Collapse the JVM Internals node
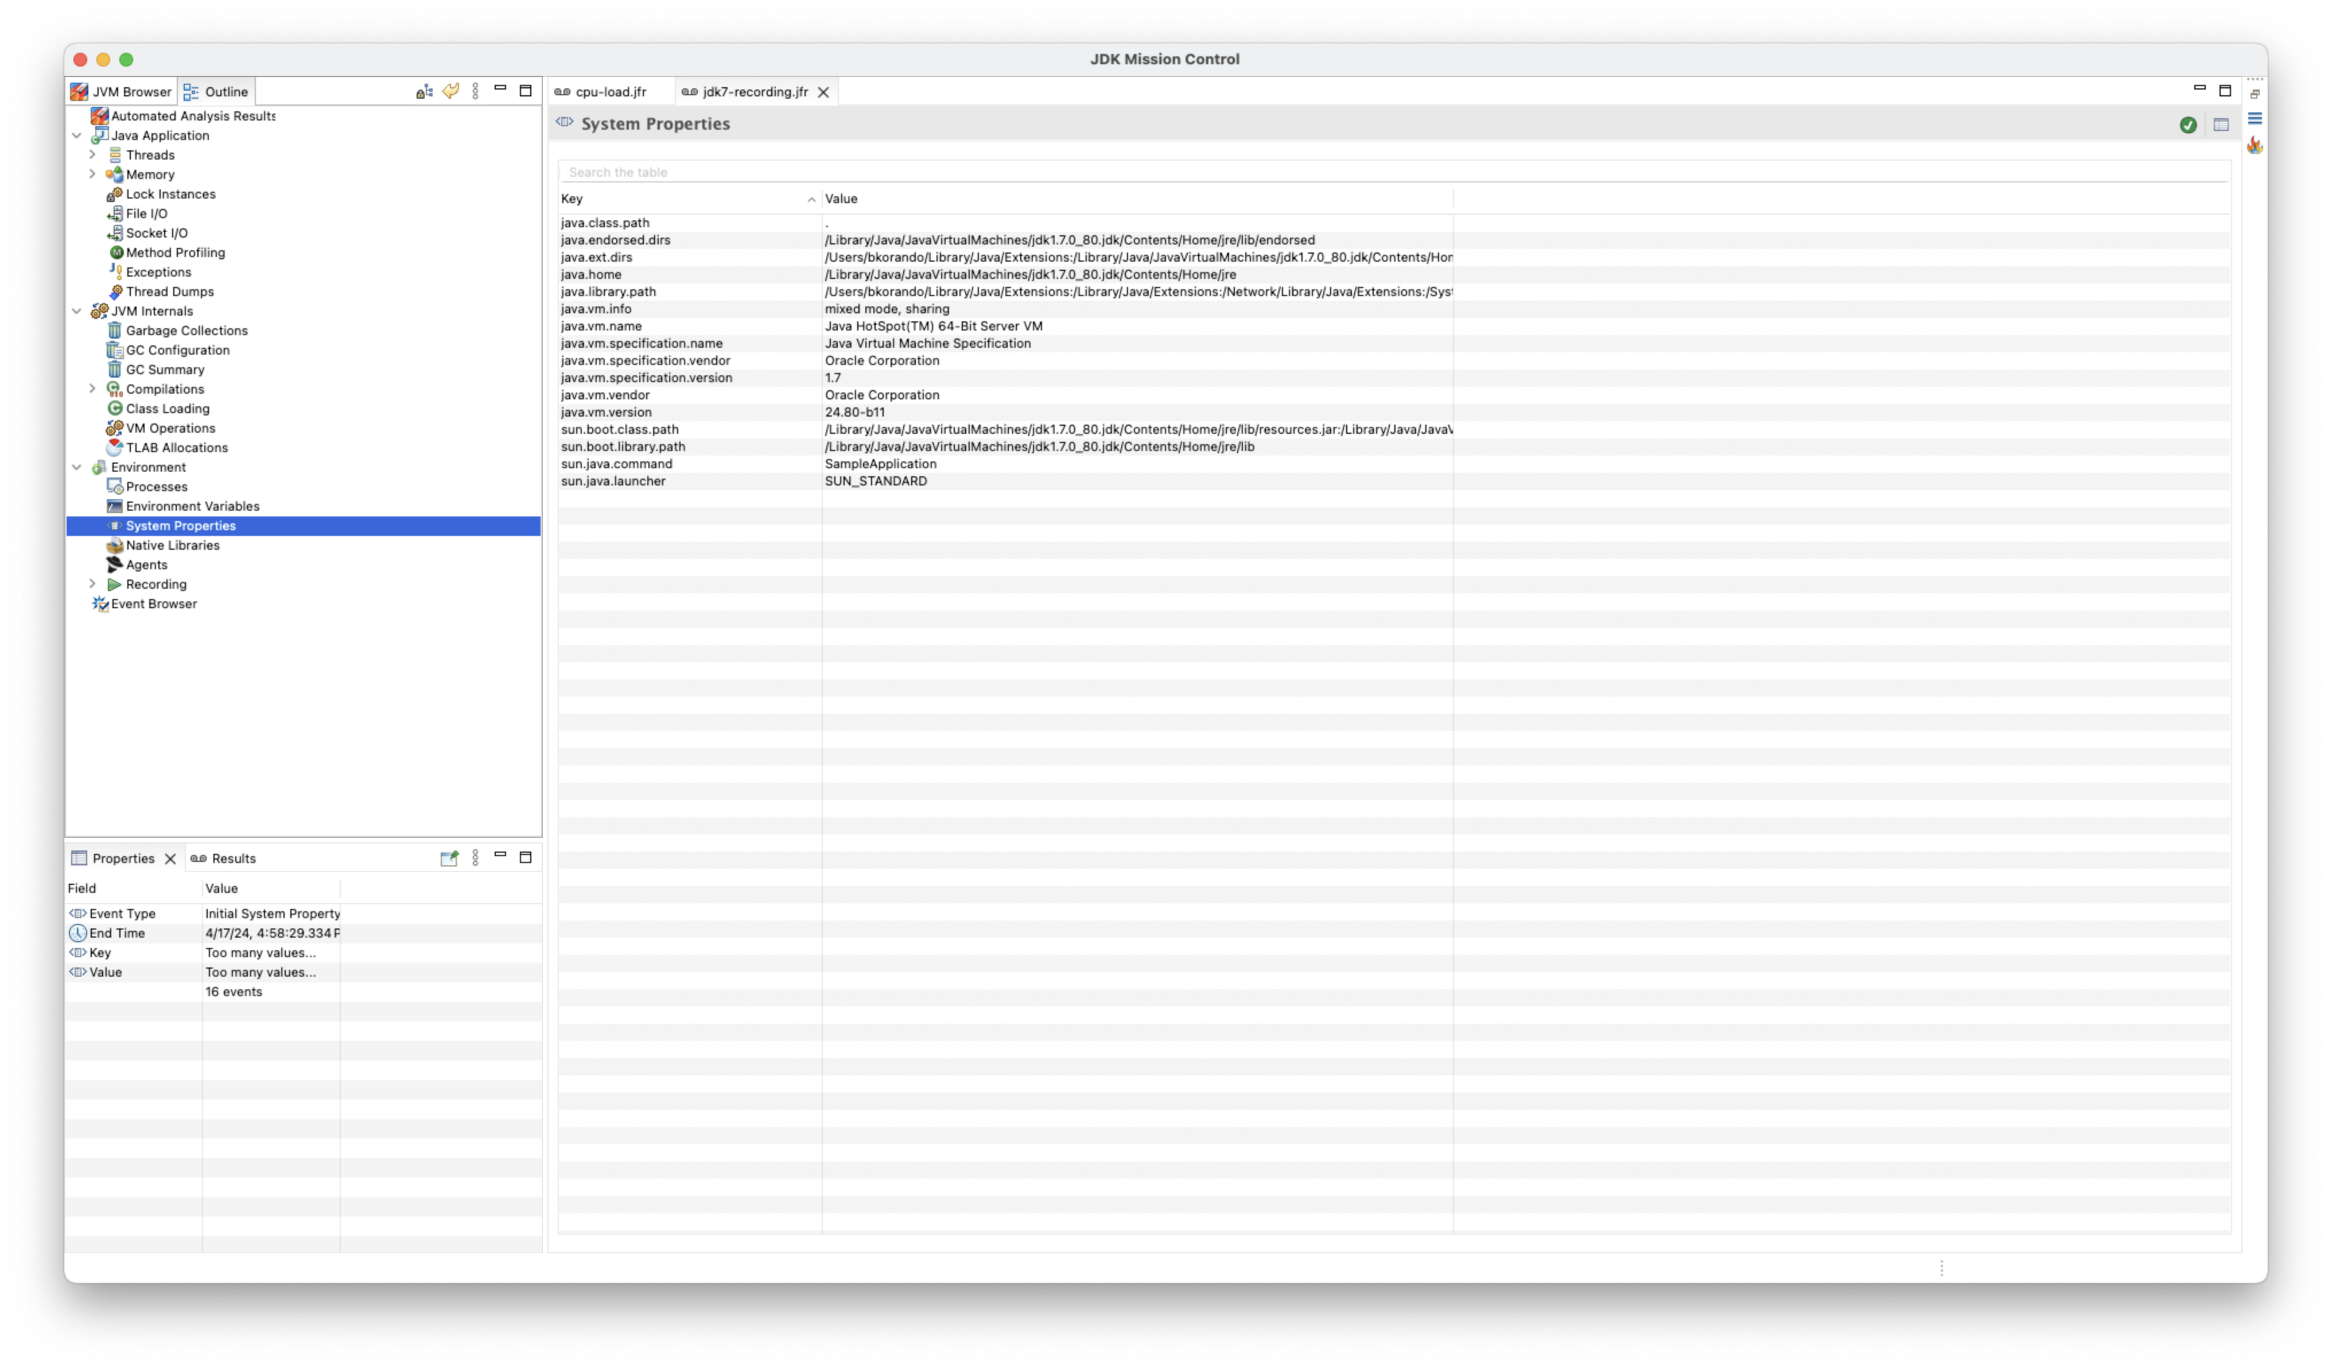 coord(77,311)
